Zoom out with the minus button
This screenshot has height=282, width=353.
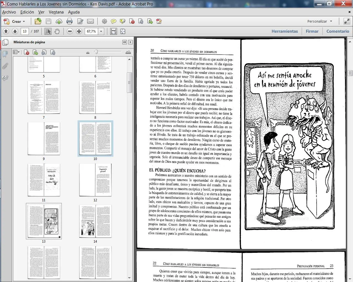click(x=70, y=31)
